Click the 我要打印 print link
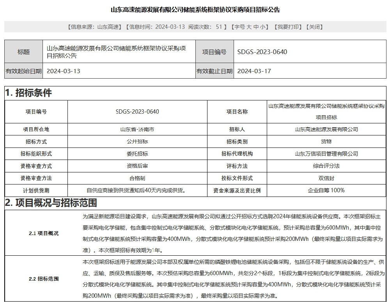The width and height of the screenshot is (390, 302). tap(288, 27)
